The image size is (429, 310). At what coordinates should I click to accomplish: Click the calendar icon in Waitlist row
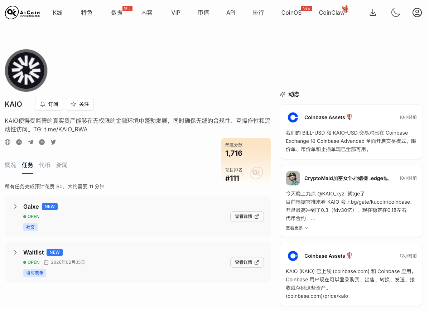pyautogui.click(x=46, y=262)
